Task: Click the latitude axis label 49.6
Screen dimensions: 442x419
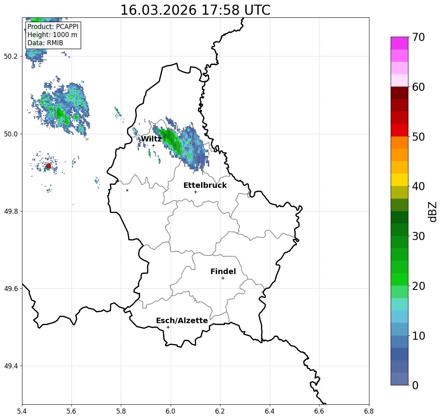Action: (10, 289)
